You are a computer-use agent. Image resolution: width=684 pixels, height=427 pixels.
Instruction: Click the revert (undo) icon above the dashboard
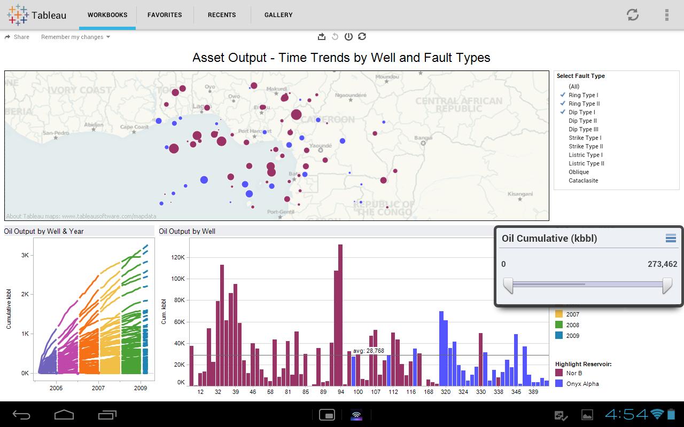tap(335, 36)
